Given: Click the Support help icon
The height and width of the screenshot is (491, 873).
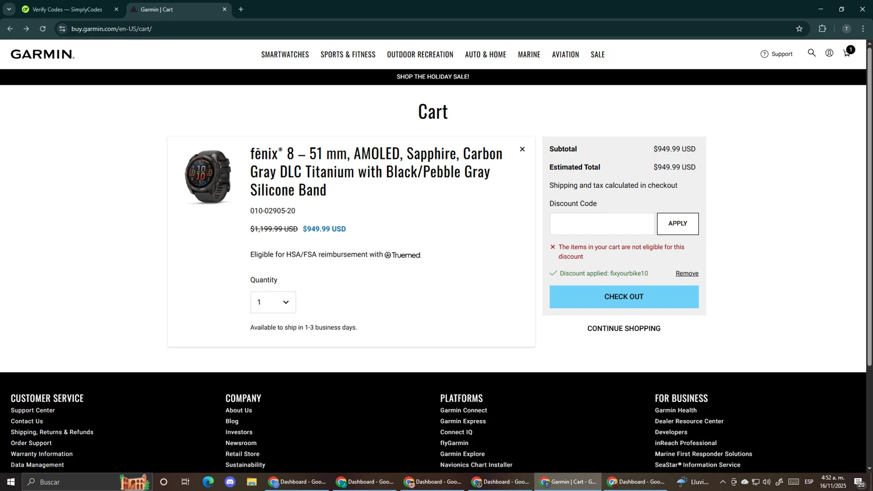Looking at the screenshot, I should tap(764, 54).
